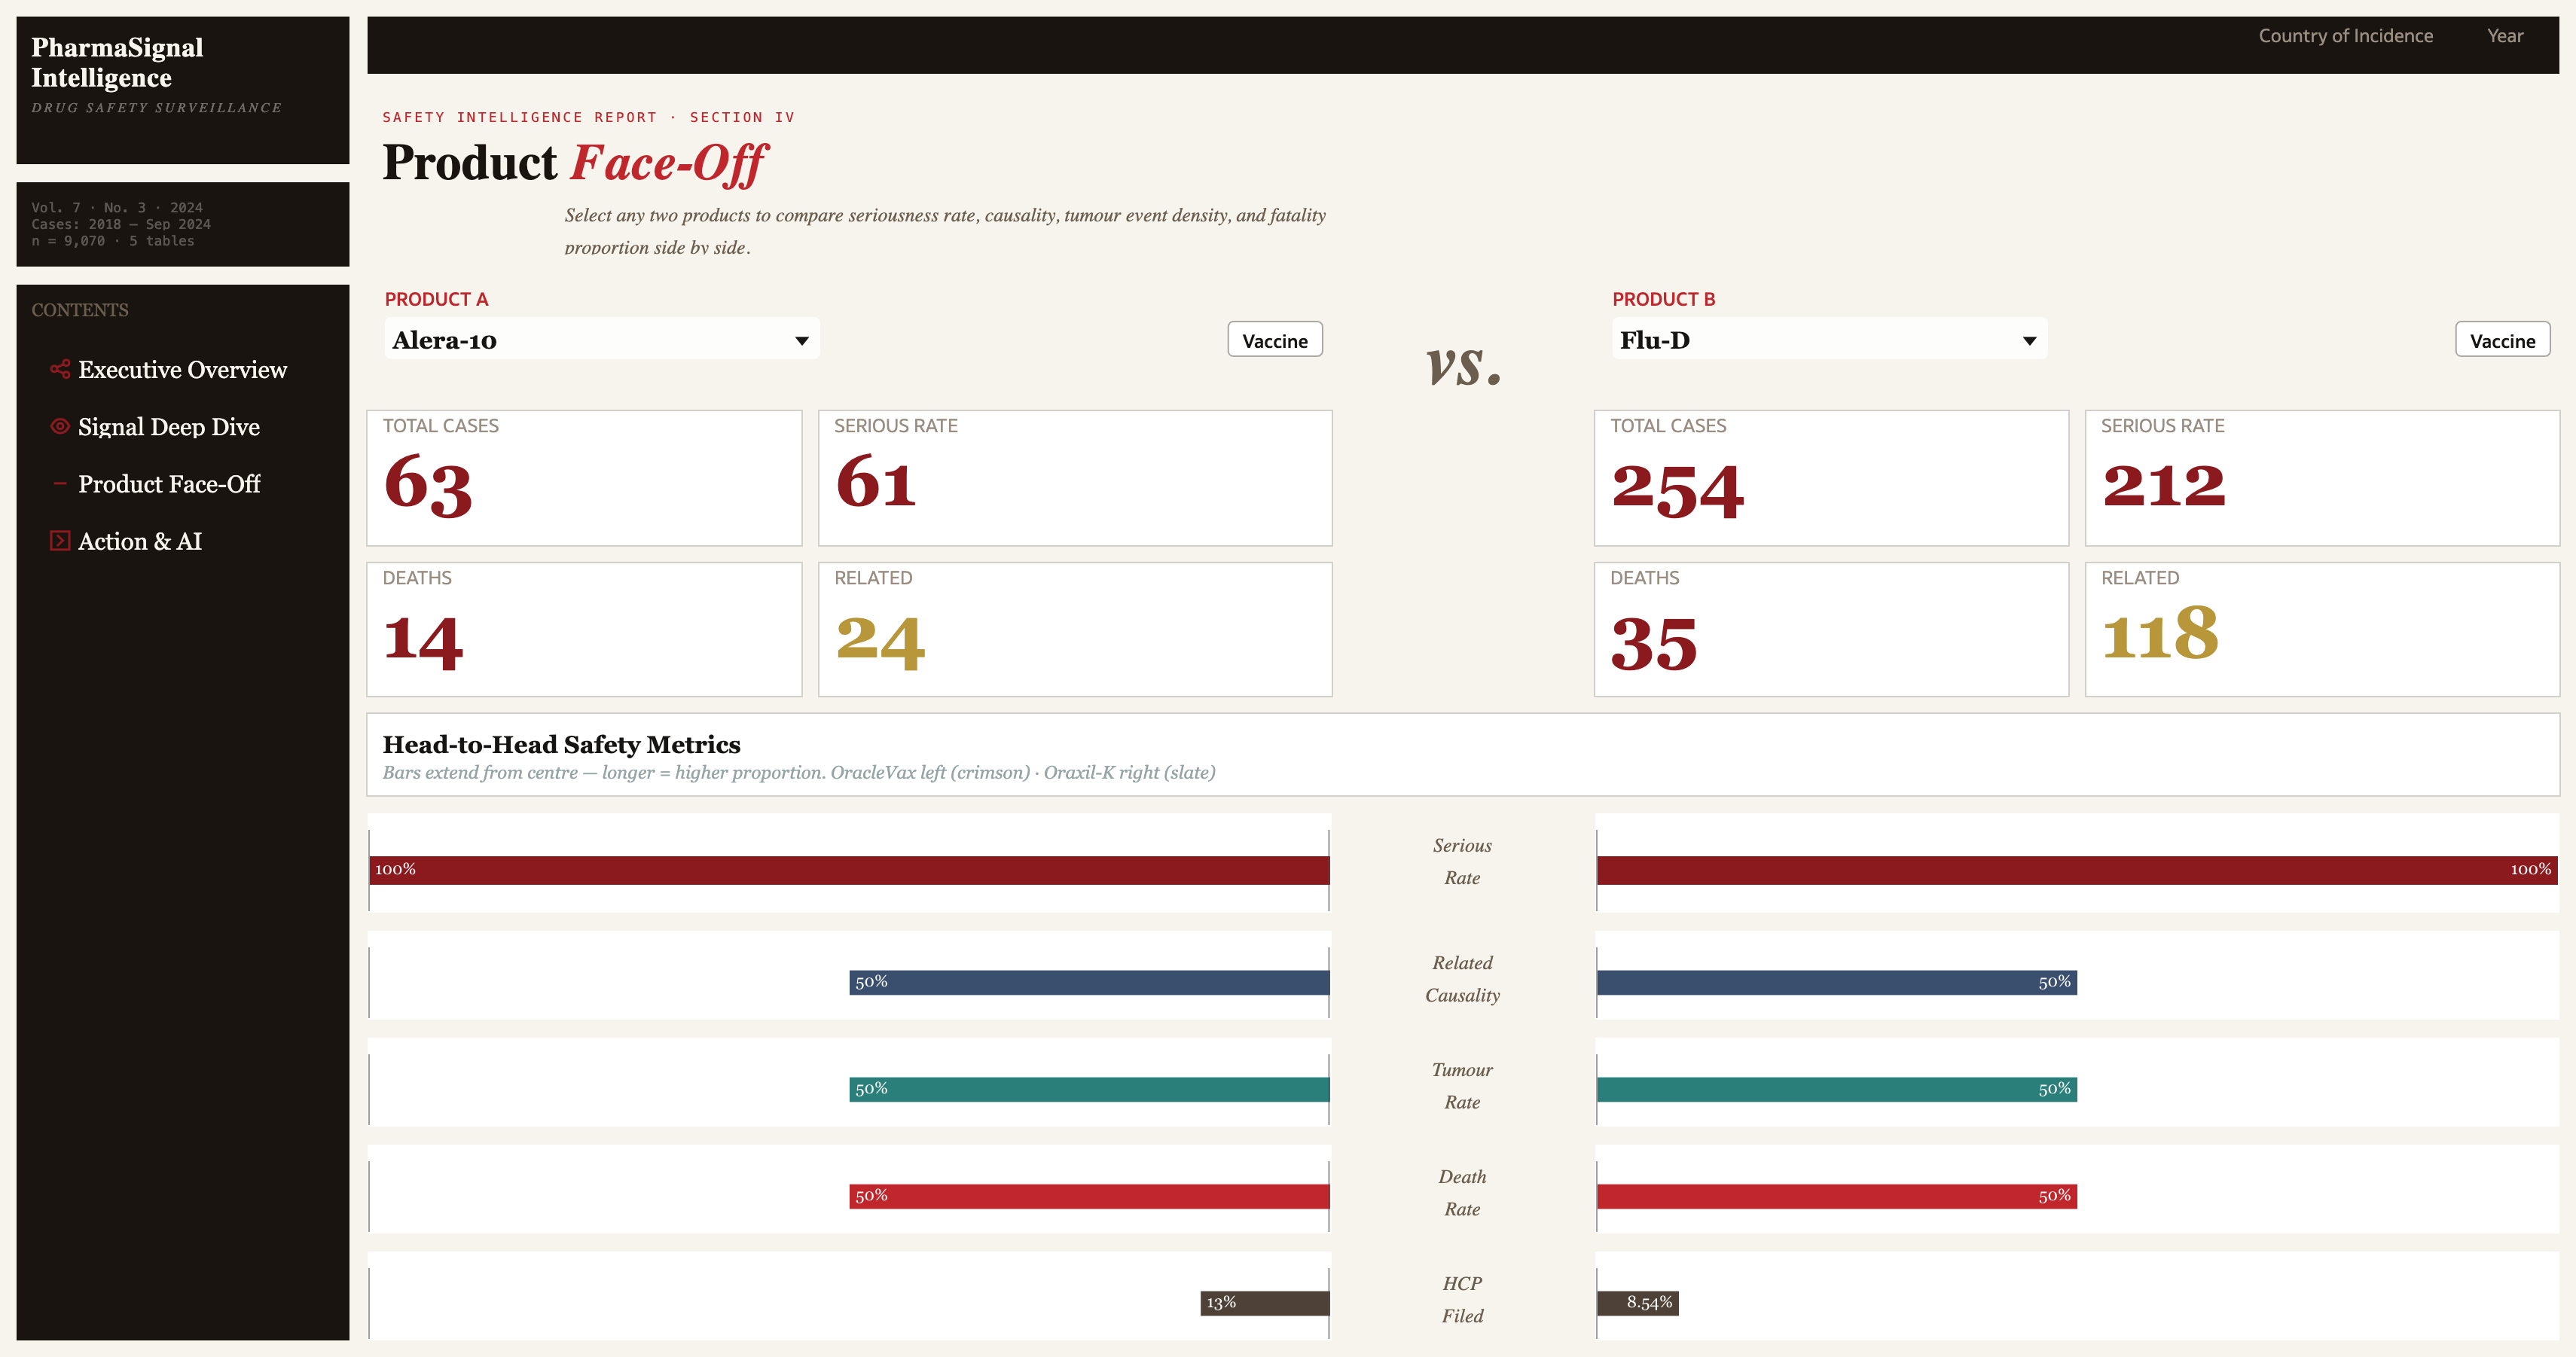Select the dash icon next to Product Face-Off
The height and width of the screenshot is (1357, 2576).
coord(59,484)
